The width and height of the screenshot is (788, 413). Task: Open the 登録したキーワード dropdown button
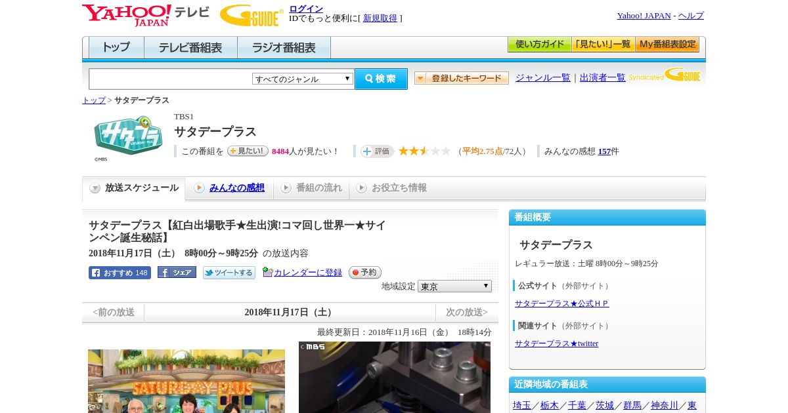click(x=462, y=78)
